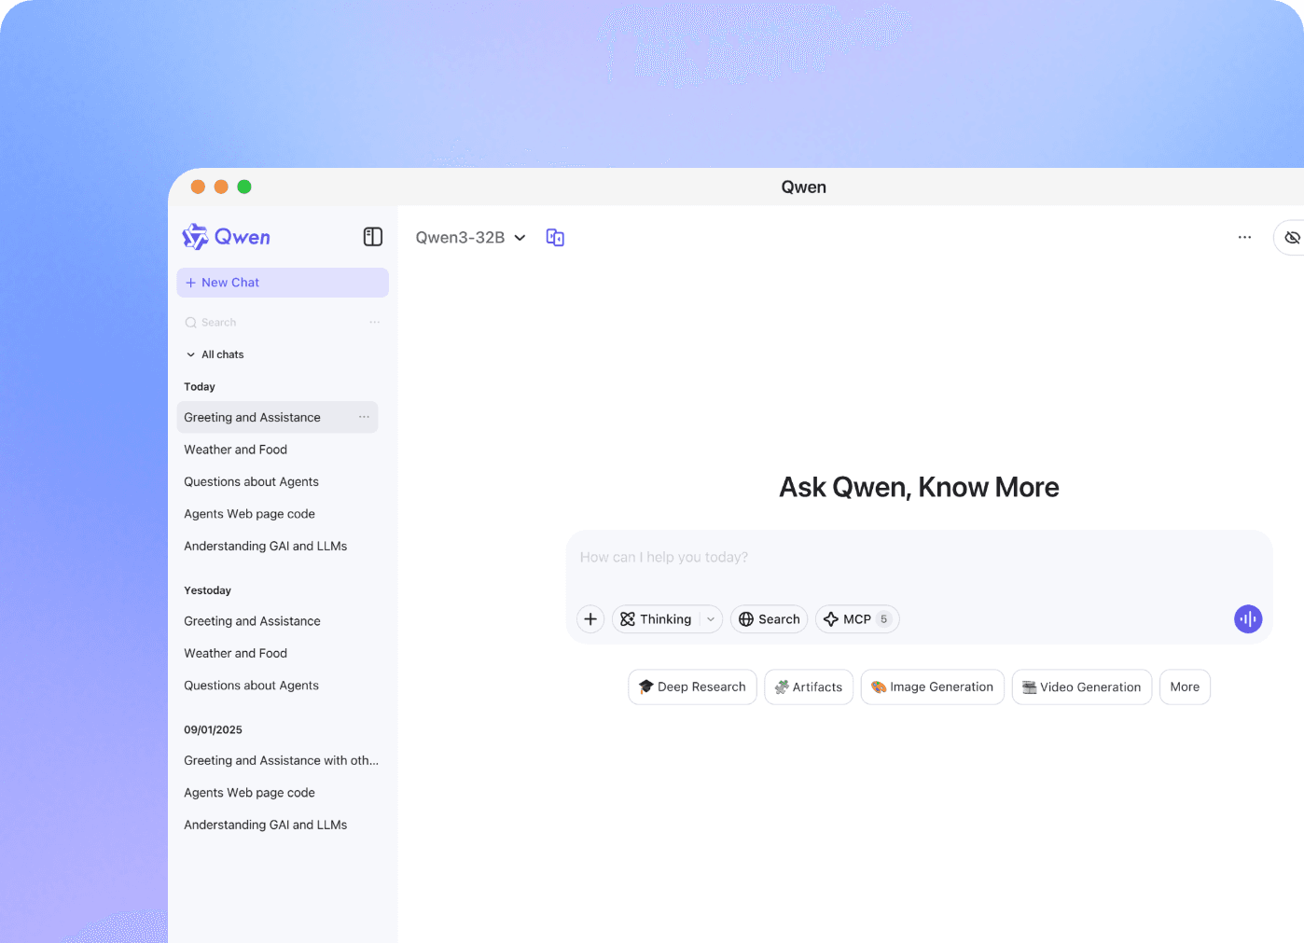
Task: Open options for the highlighted Greeting and Assistance chat
Action: pyautogui.click(x=364, y=417)
